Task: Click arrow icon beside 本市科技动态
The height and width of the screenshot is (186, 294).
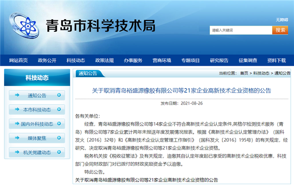Action: point(17,109)
